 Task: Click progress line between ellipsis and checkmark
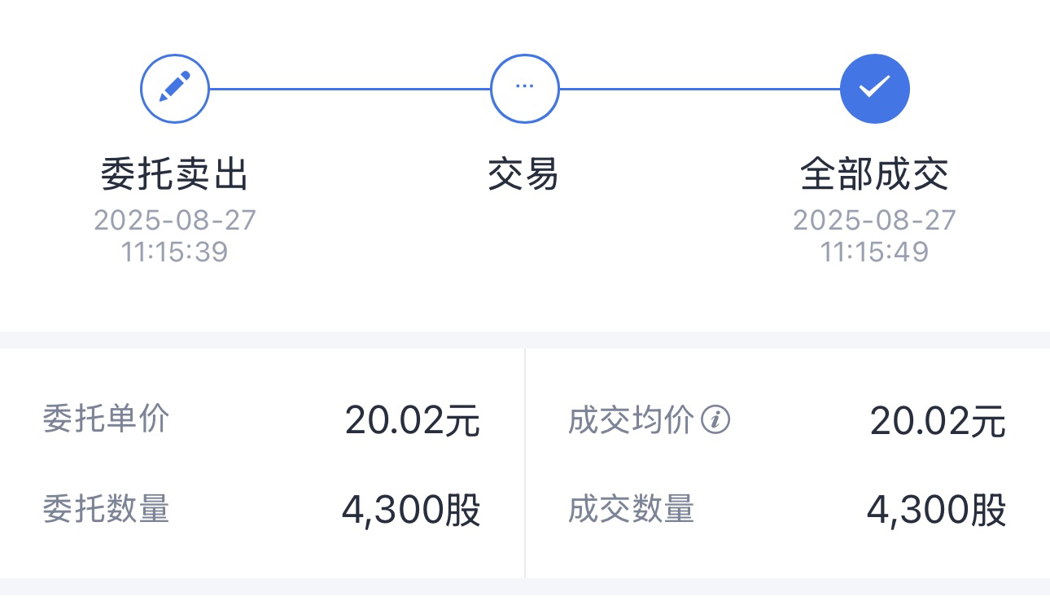pyautogui.click(x=700, y=89)
